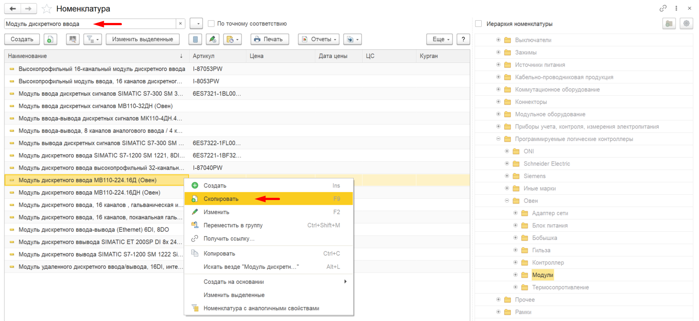699x321 pixels.
Task: Click the link icon at the top right
Action: coord(663,8)
